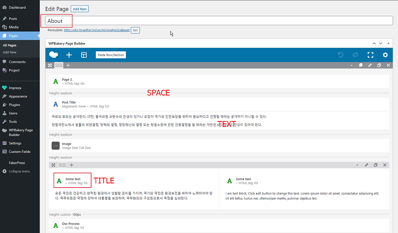Viewport: 398px width, 233px height.
Task: Delete the top row
Action: 388,65
